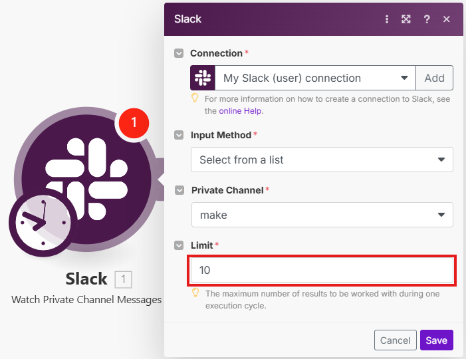Open the clock schedule icon on Slack module
The image size is (466, 359).
(42, 221)
